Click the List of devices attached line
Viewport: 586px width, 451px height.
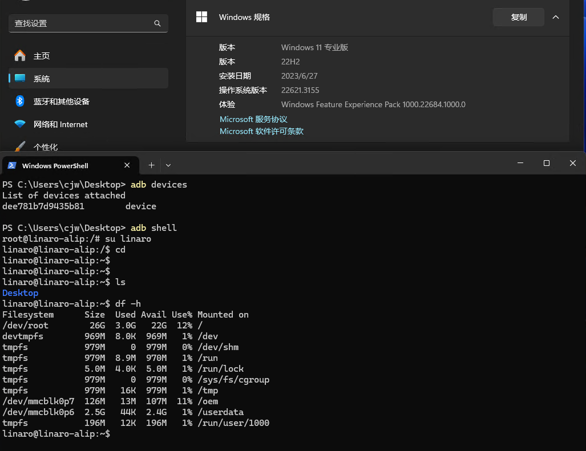(64, 195)
